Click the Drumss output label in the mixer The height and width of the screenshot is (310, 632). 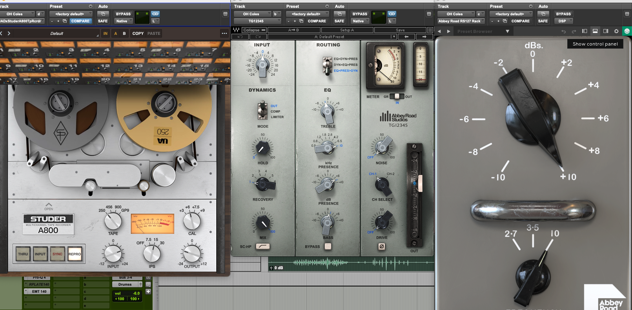pos(125,284)
